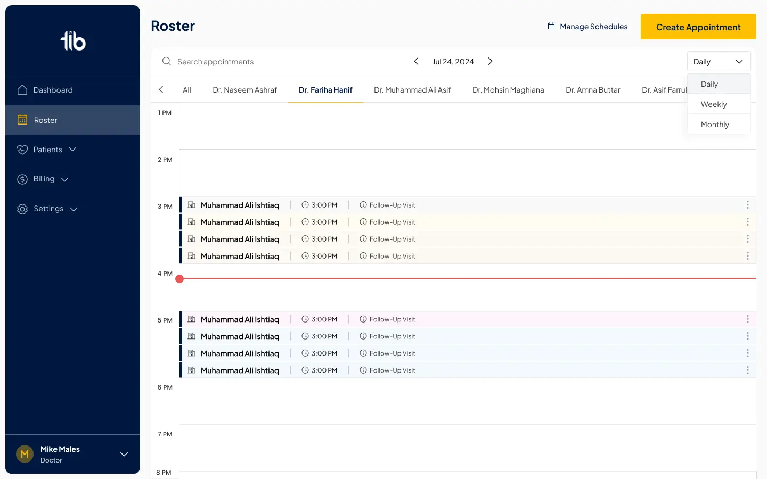The height and width of the screenshot is (479, 767).
Task: Open options menu for first 5 PM appointment
Action: click(x=748, y=319)
